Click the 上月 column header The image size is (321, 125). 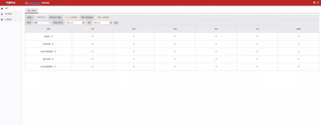(257, 29)
